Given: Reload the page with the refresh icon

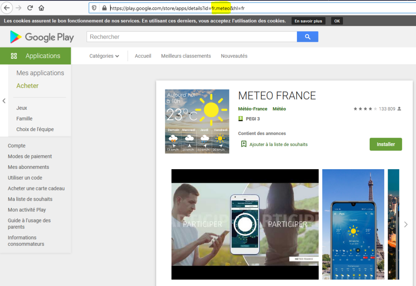Looking at the screenshot, I should pyautogui.click(x=30, y=8).
